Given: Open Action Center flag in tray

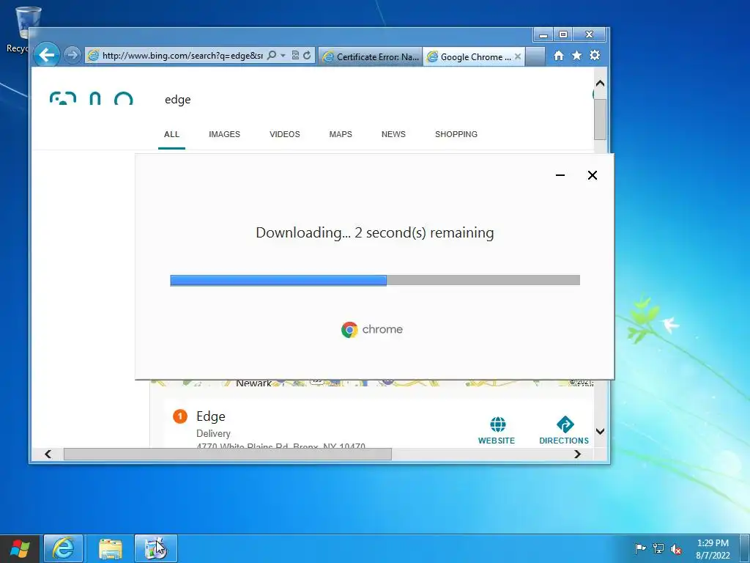Looking at the screenshot, I should click(x=640, y=548).
